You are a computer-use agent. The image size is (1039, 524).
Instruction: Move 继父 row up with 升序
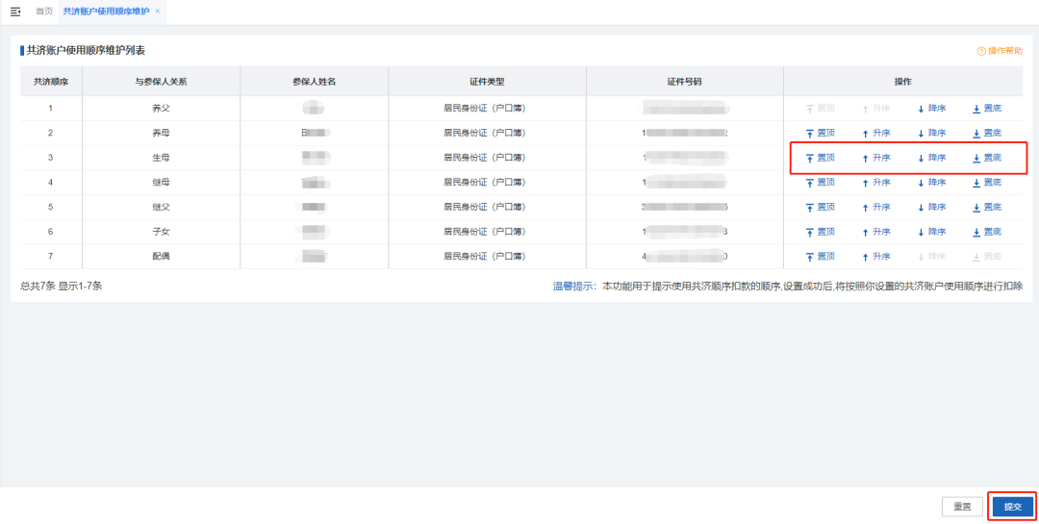pyautogui.click(x=876, y=207)
